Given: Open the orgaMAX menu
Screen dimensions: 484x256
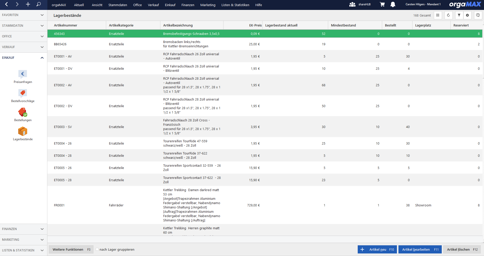Looking at the screenshot, I should 59,5.
